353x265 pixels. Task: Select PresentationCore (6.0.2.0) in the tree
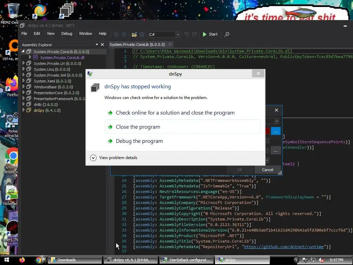56,92
